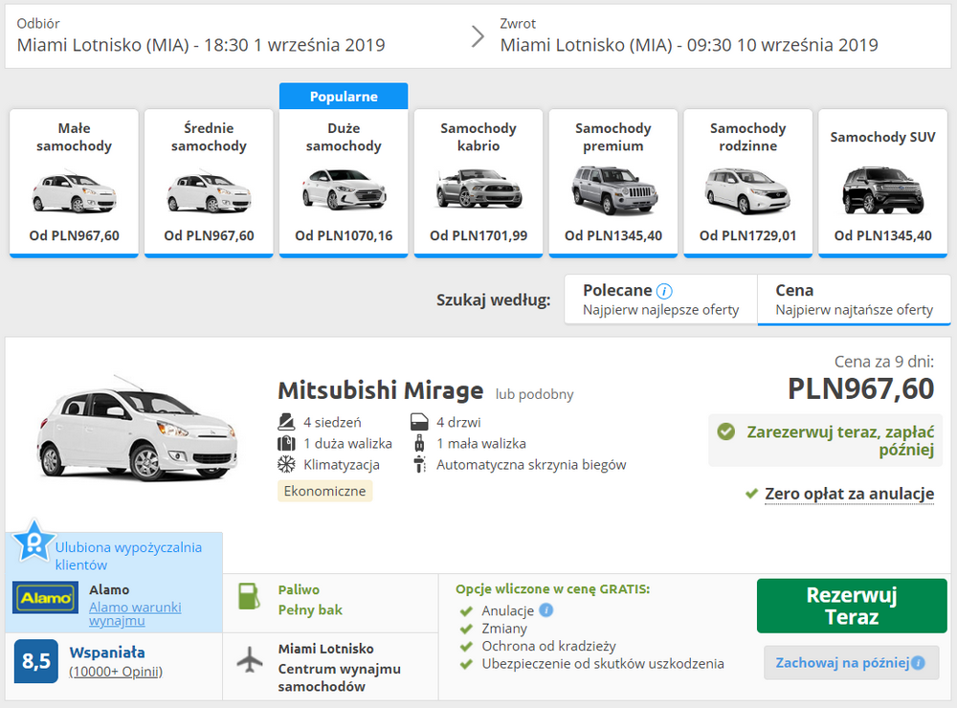Click the info icon next to Polecane

click(x=664, y=291)
